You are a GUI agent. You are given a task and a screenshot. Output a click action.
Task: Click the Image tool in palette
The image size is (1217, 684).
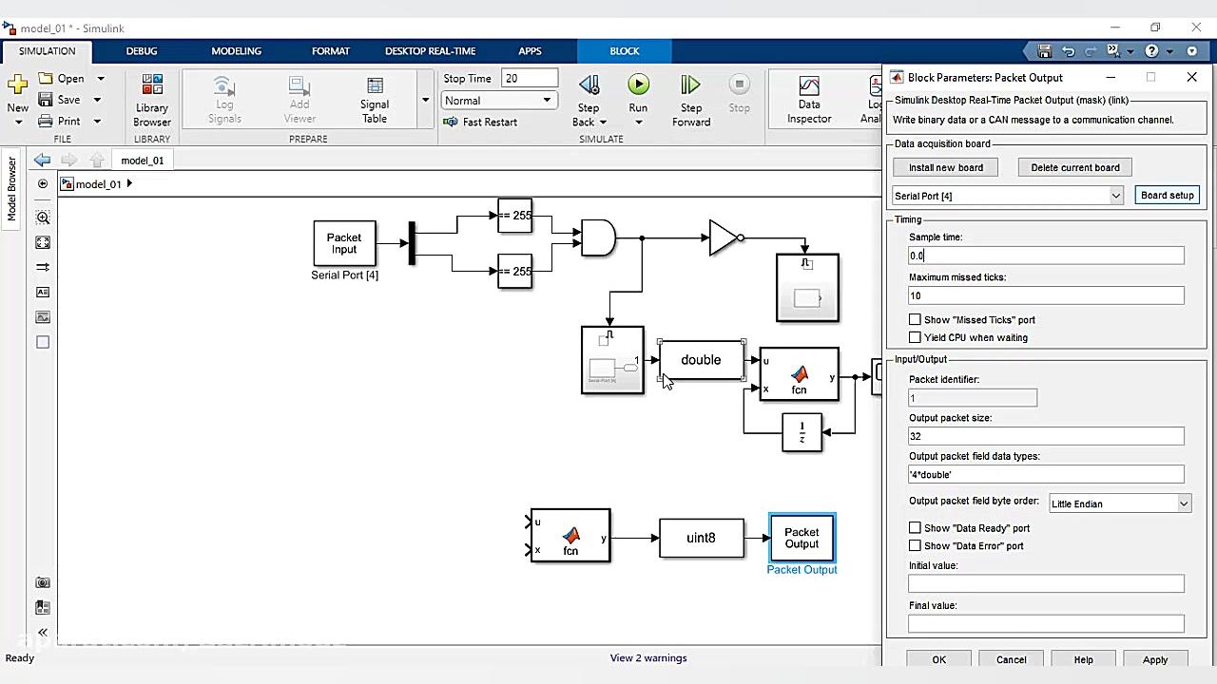[x=43, y=316]
